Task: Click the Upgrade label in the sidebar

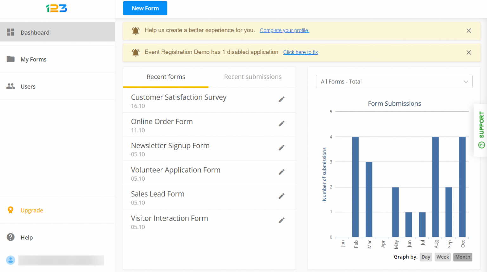Action: pos(32,210)
